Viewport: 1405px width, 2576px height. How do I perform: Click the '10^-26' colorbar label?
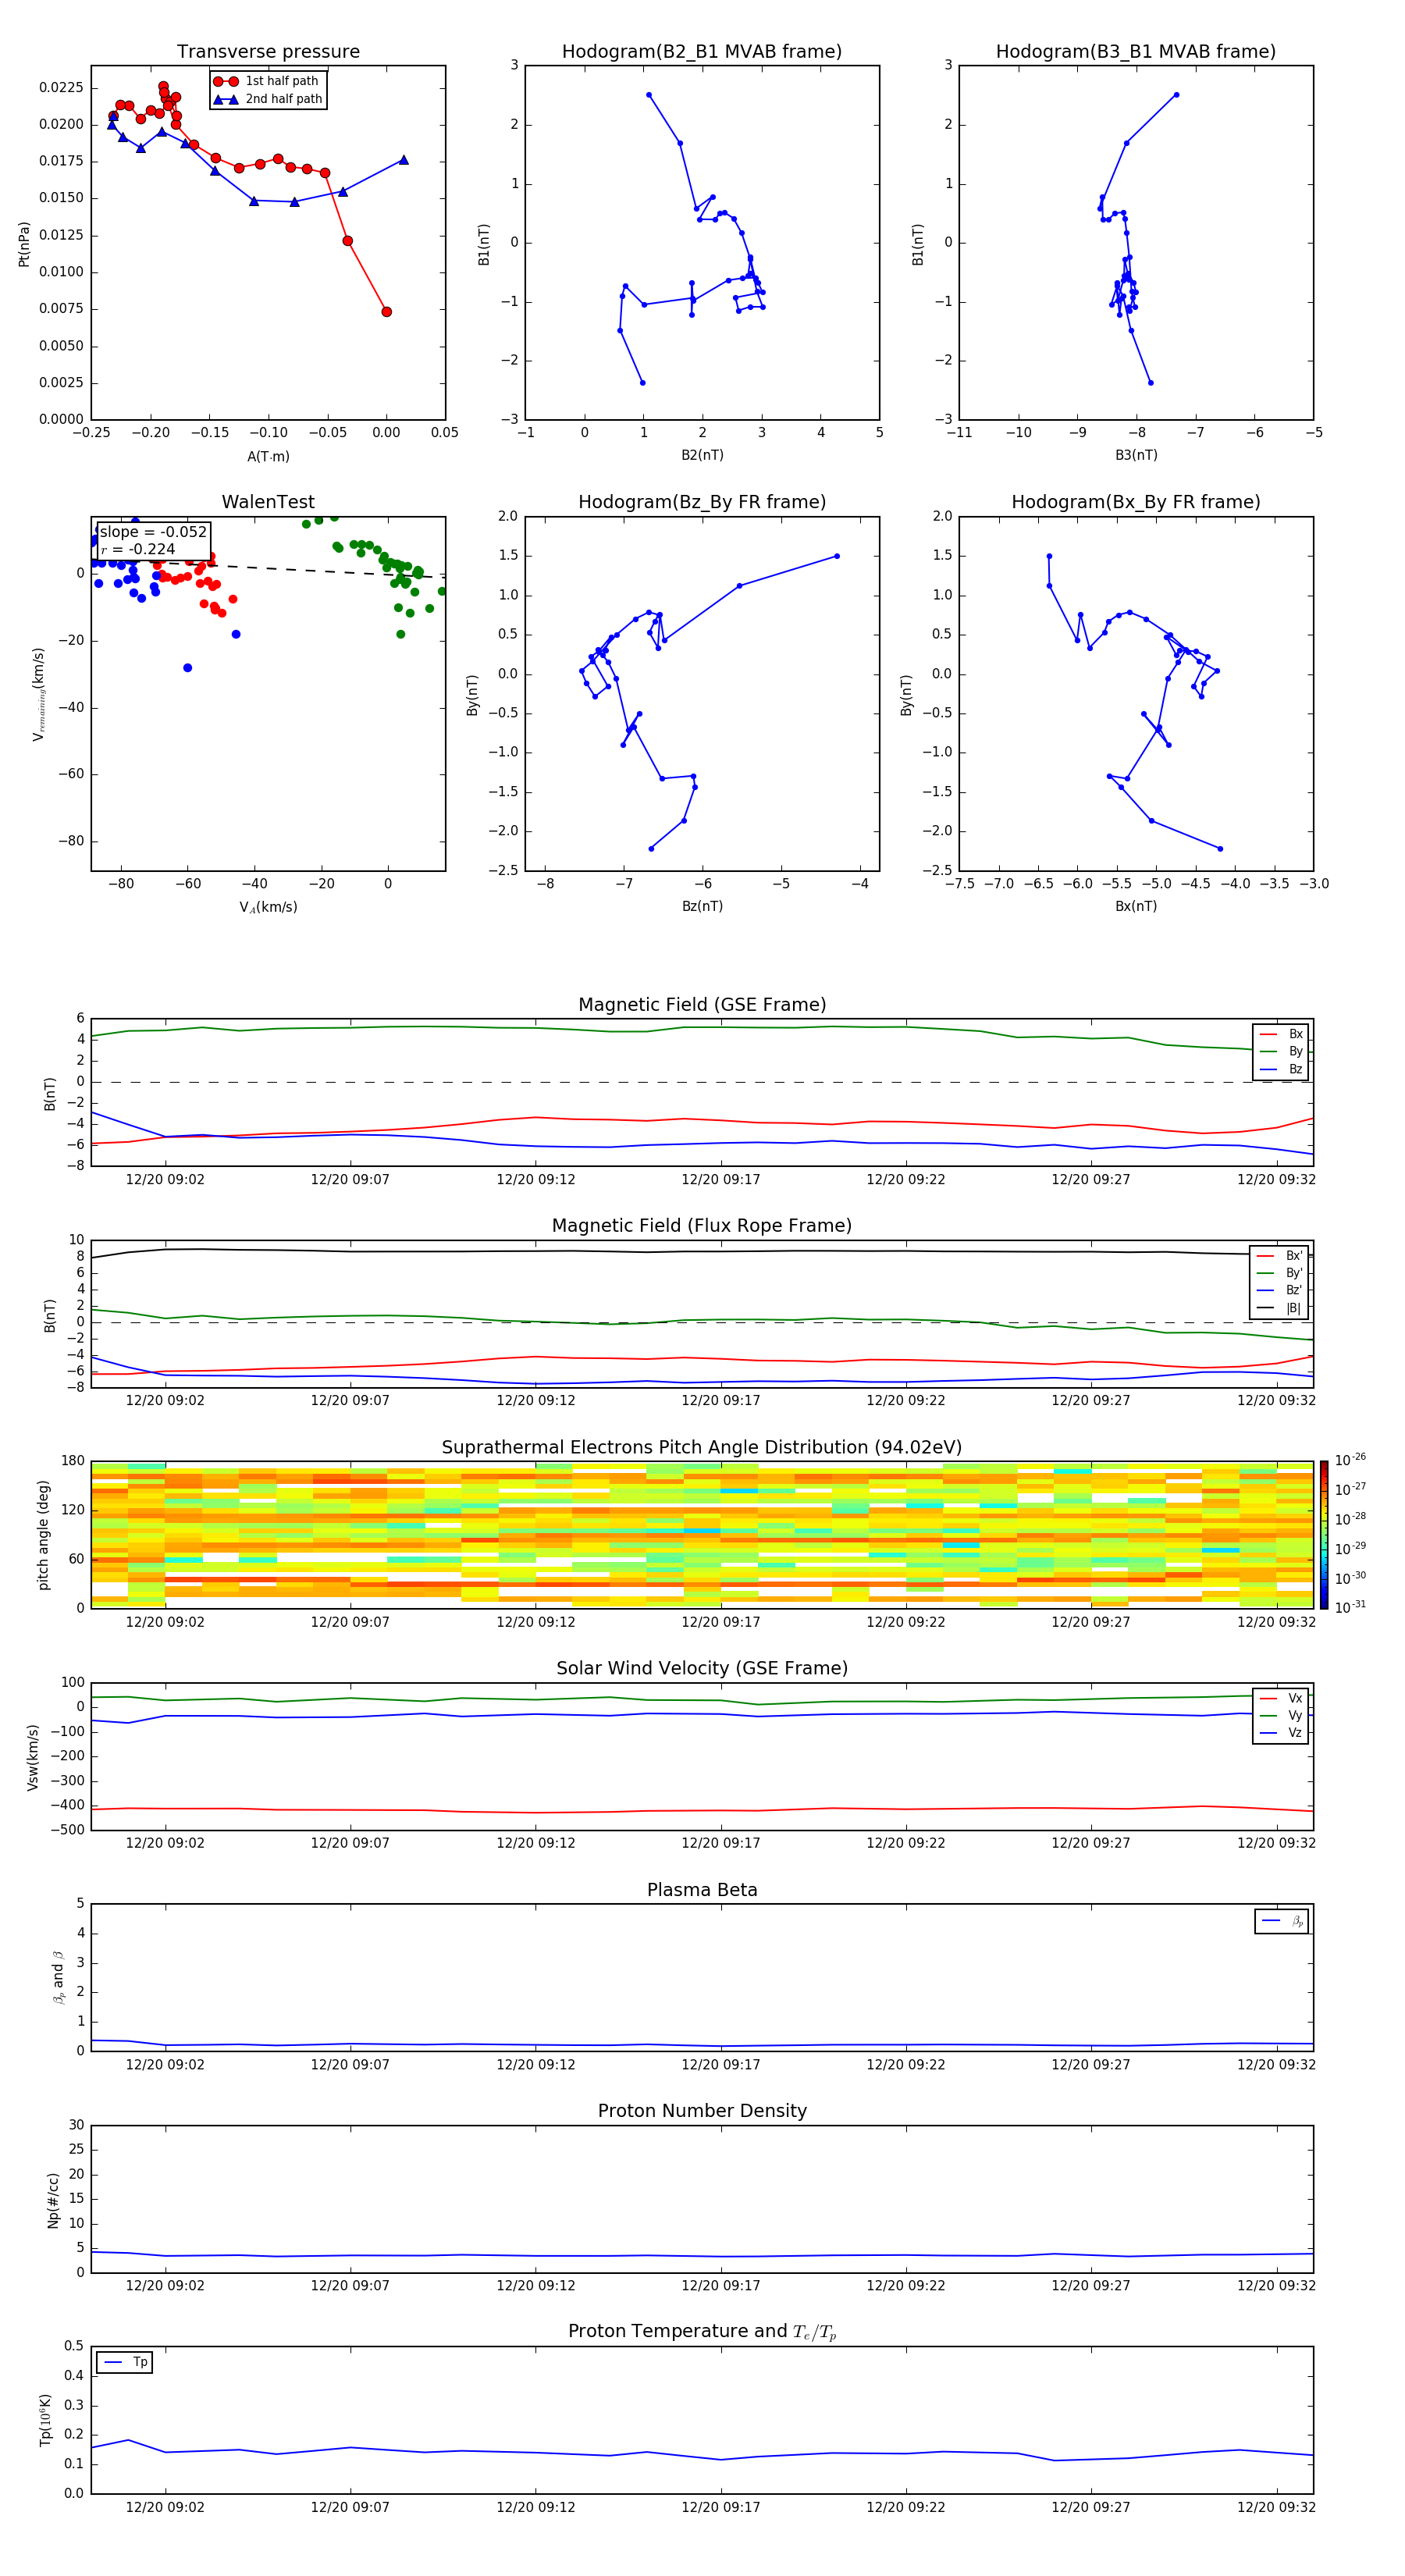coord(1351,1460)
